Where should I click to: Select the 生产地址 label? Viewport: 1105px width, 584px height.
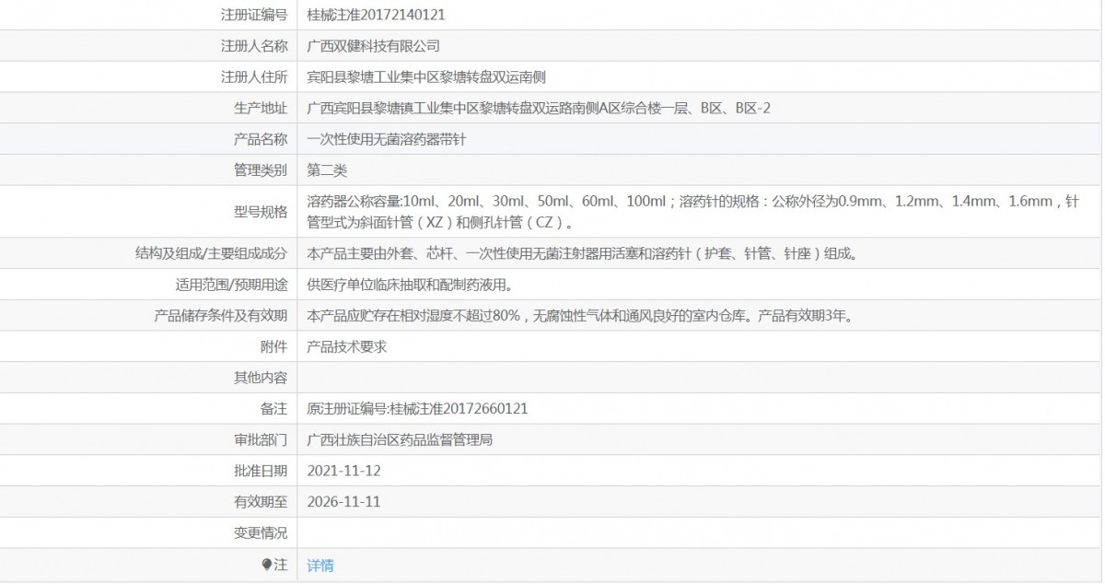click(261, 109)
